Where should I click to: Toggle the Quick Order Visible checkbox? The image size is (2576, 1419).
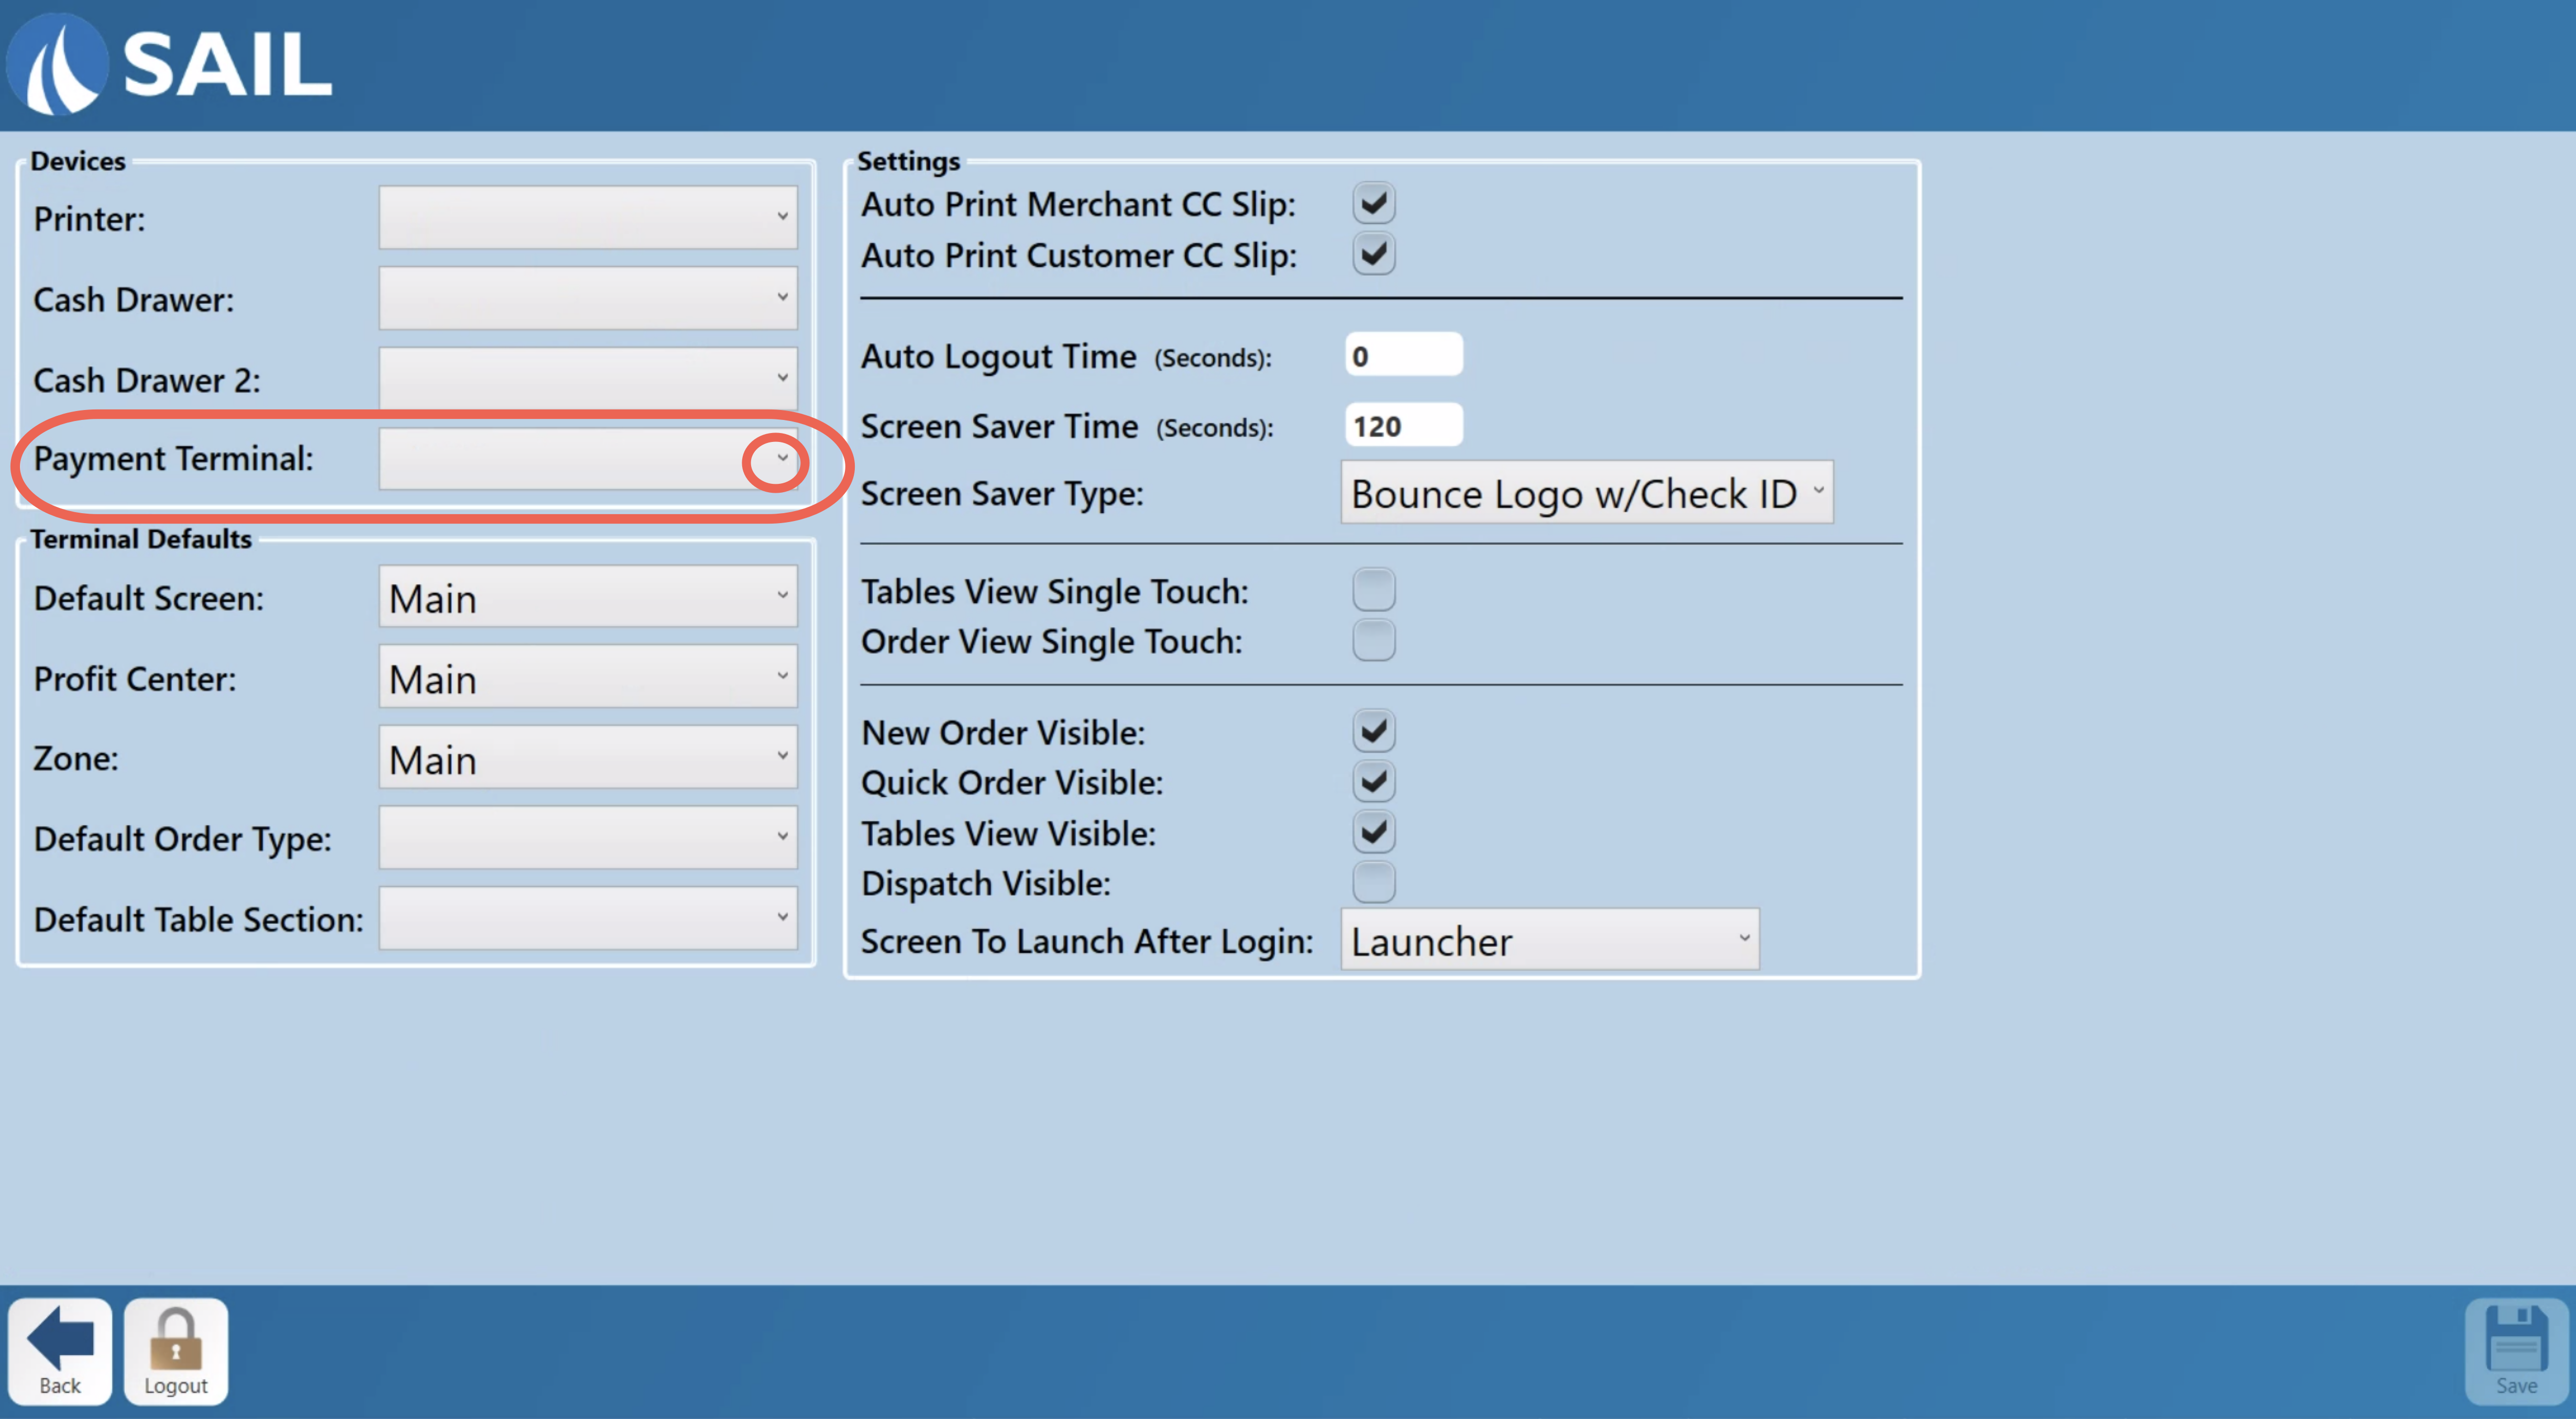(1374, 781)
